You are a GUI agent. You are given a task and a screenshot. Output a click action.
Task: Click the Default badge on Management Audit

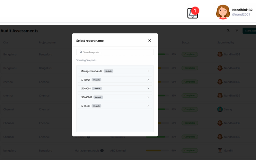[109, 71]
